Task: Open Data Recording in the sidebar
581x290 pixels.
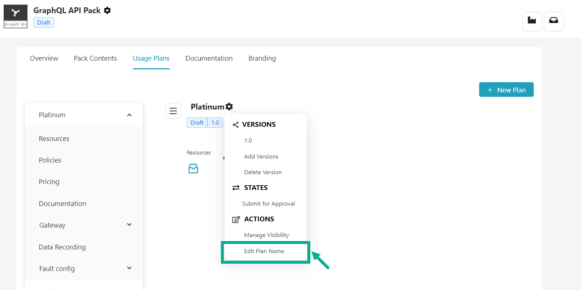Action: coord(62,247)
